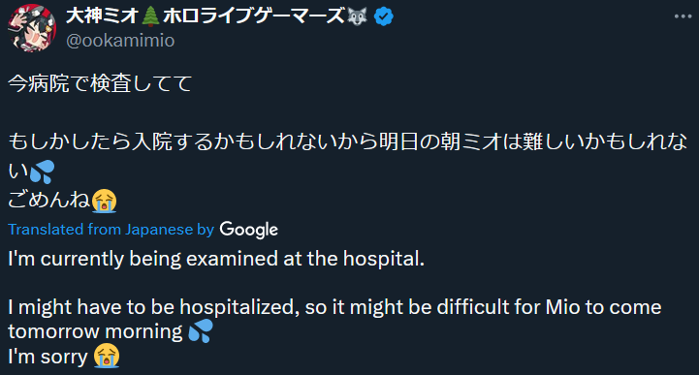Click the ホロライブゲーマーズ part of the name
699x375 pixels.
254,16
